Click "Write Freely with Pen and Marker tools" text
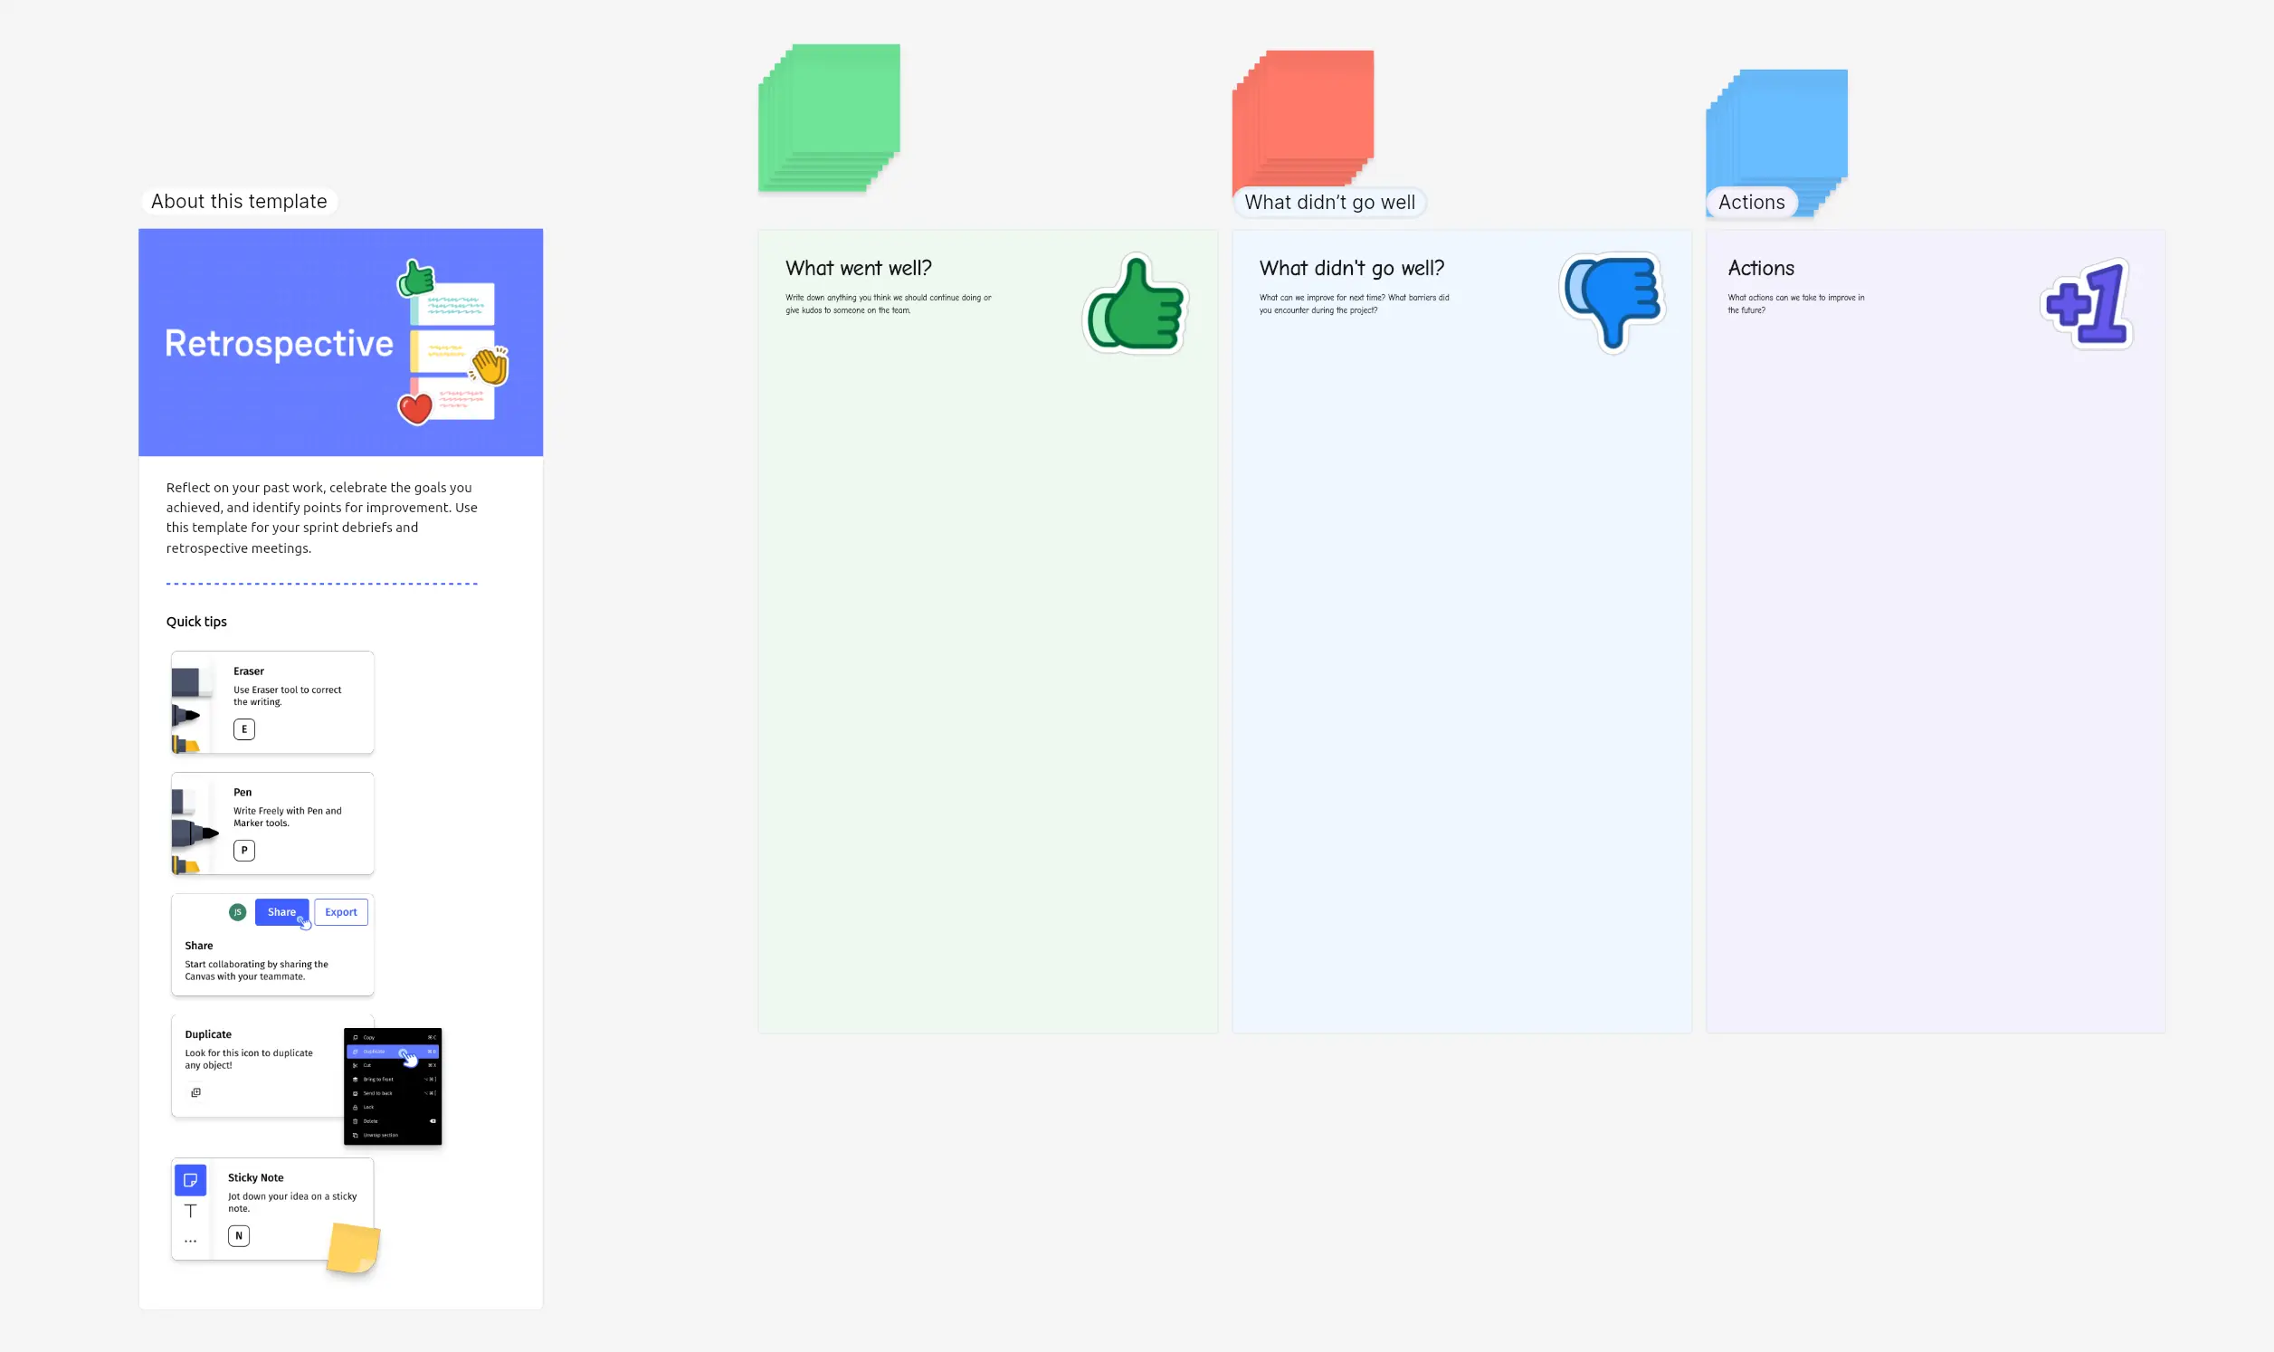This screenshot has width=2274, height=1352. (287, 816)
